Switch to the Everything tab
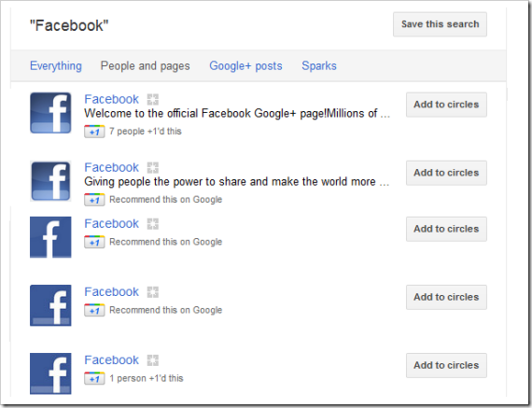 coord(56,66)
